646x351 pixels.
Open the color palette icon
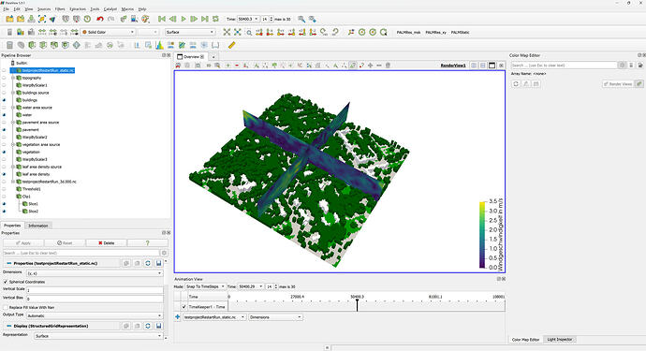point(145,19)
